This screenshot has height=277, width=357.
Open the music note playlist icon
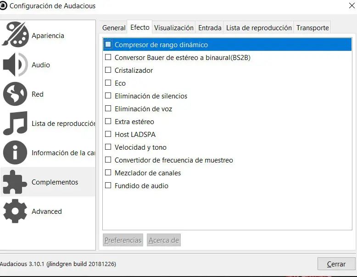click(x=15, y=123)
